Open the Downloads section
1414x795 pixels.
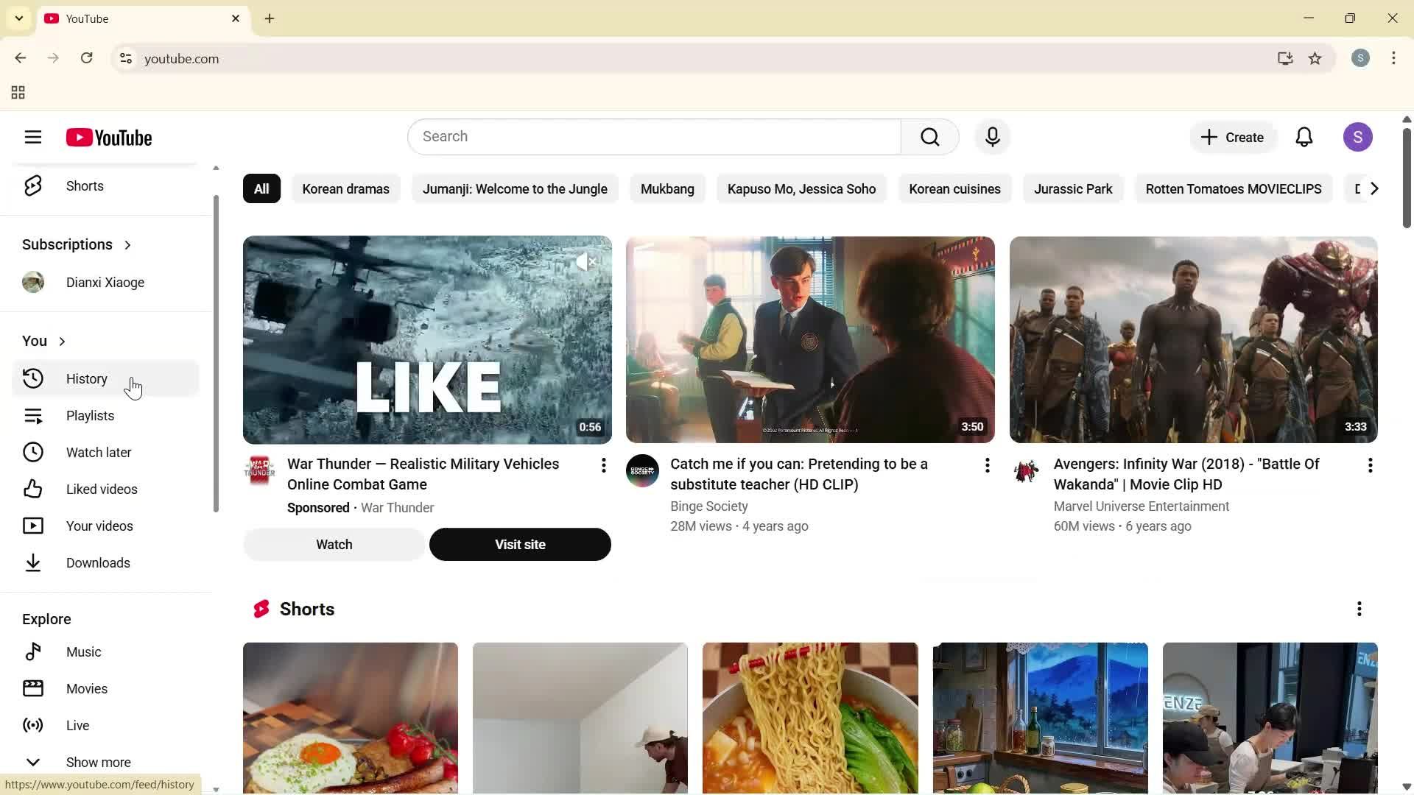pos(96,562)
